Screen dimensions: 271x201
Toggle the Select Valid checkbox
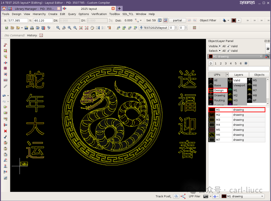[228, 51]
